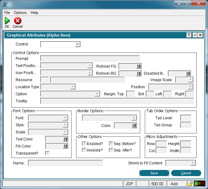This screenshot has height=189, width=208.
Task: Click the Margin Top field
Action: [x=130, y=94]
